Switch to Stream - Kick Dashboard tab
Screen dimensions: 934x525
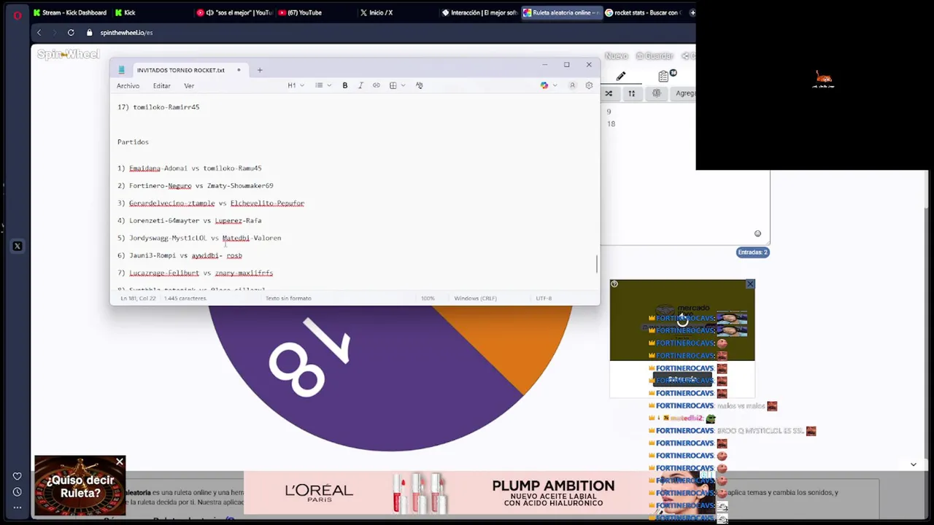click(x=70, y=12)
